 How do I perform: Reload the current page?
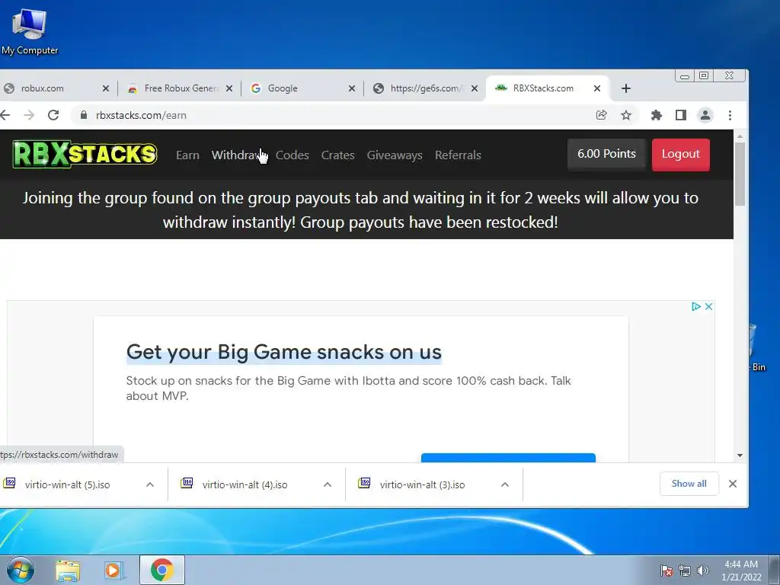pyautogui.click(x=53, y=116)
